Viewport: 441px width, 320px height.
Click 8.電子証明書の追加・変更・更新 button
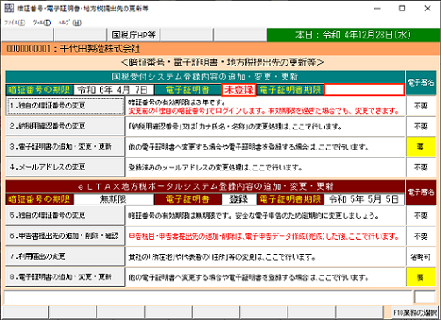pos(65,276)
